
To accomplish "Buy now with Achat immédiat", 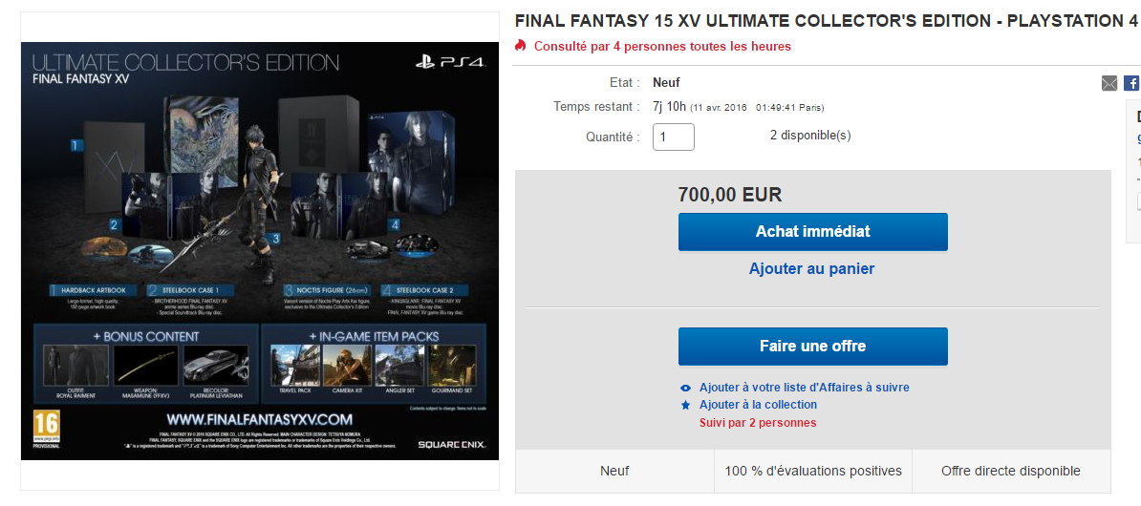I will tap(813, 232).
